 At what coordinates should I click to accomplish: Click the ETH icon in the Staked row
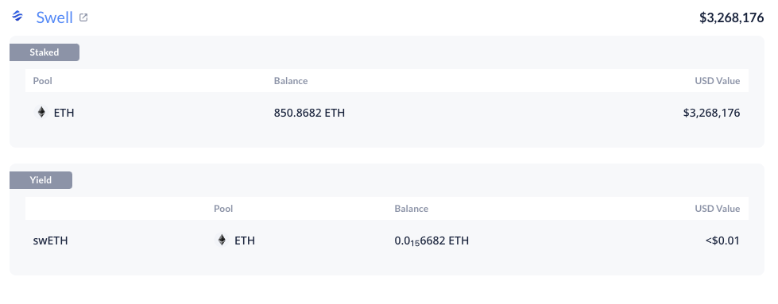tap(41, 113)
